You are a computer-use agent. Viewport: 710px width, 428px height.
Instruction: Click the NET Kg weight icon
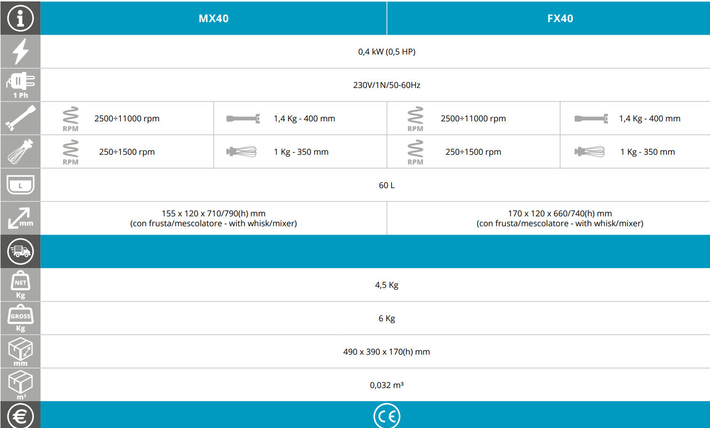tap(20, 284)
